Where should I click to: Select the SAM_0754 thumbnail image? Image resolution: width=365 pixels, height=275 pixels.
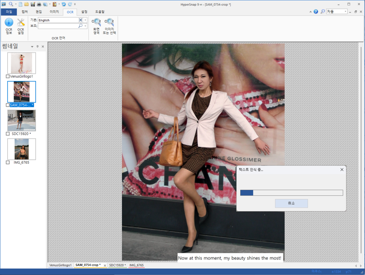pyautogui.click(x=21, y=92)
